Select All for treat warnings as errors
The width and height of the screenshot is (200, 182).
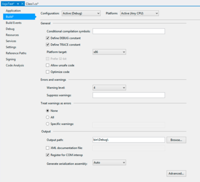[x=47, y=117]
